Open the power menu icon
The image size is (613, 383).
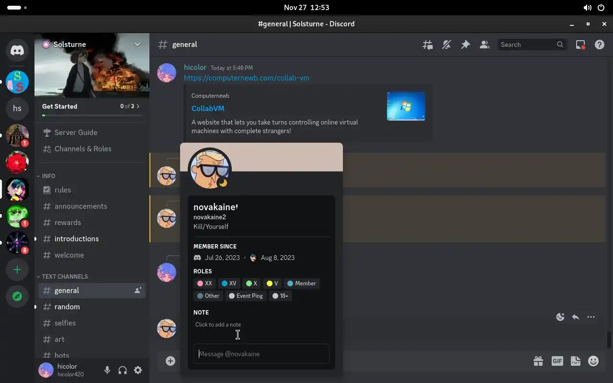point(602,8)
